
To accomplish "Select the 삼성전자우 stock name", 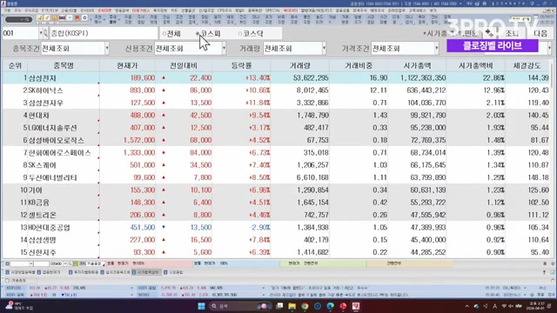I will [45, 103].
